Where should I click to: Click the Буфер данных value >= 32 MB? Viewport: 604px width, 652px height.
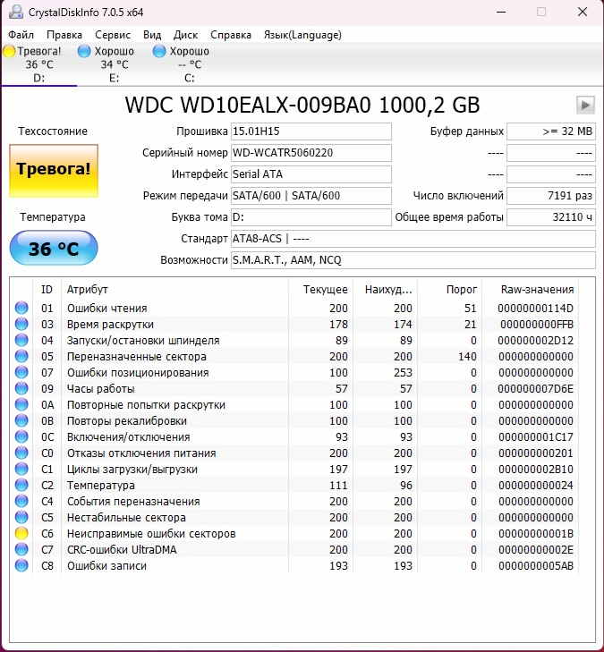point(551,131)
